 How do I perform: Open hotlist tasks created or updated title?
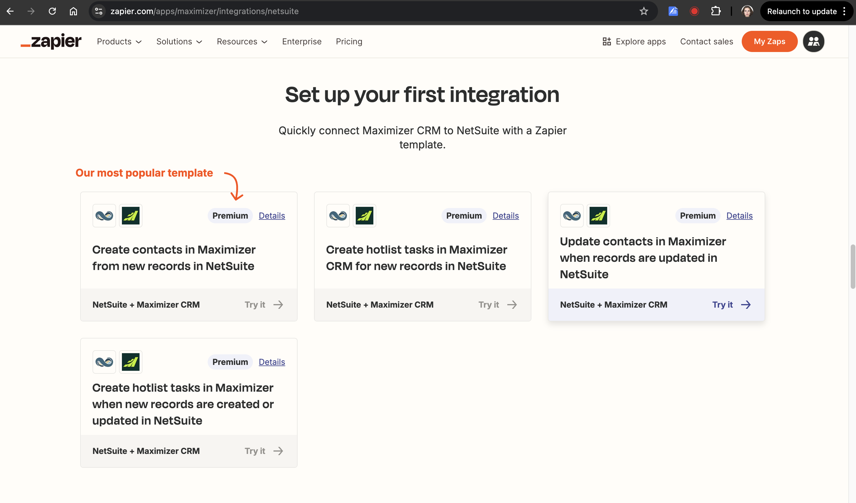point(183,404)
